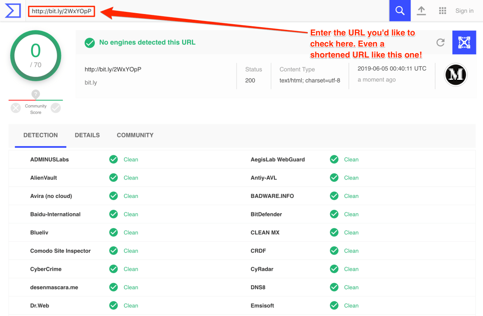Click the Comodo Site Inspector engine name
Viewport: 483px width, 316px height.
tap(61, 251)
